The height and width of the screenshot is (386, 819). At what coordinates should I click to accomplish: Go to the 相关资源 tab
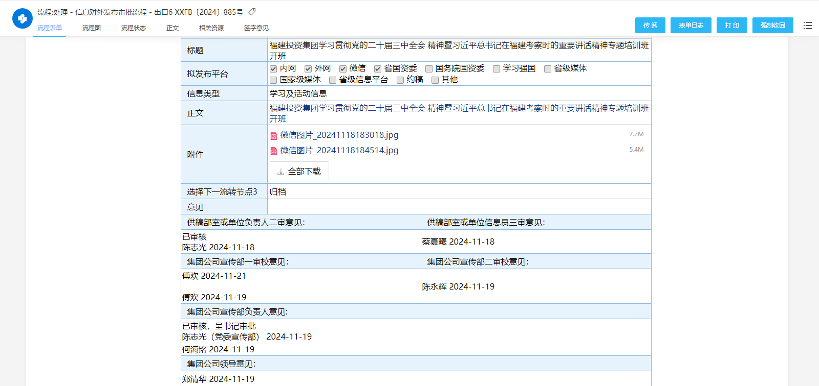click(211, 28)
